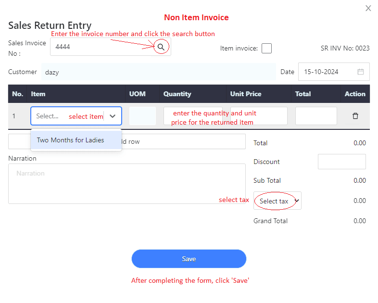
Task: Click the row Total input box
Action: click(316, 116)
